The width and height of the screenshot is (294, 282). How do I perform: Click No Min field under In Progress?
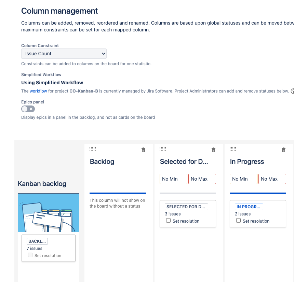tap(243, 179)
